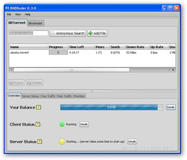
Task: Open Details for Server Status
Action: [x=132, y=142]
